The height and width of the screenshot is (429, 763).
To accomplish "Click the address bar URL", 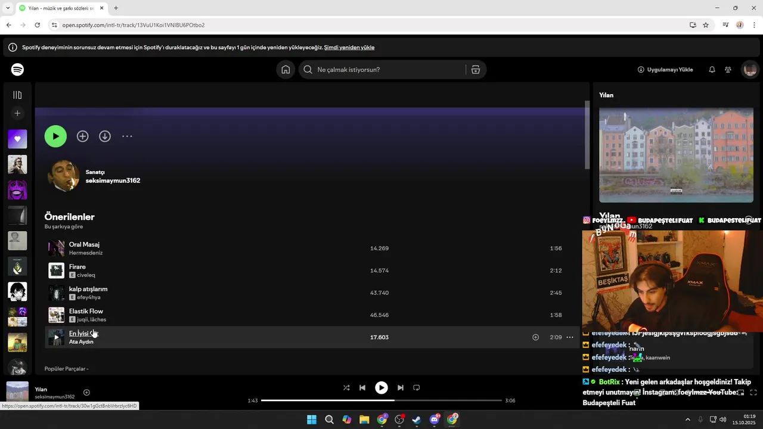I will tap(134, 25).
